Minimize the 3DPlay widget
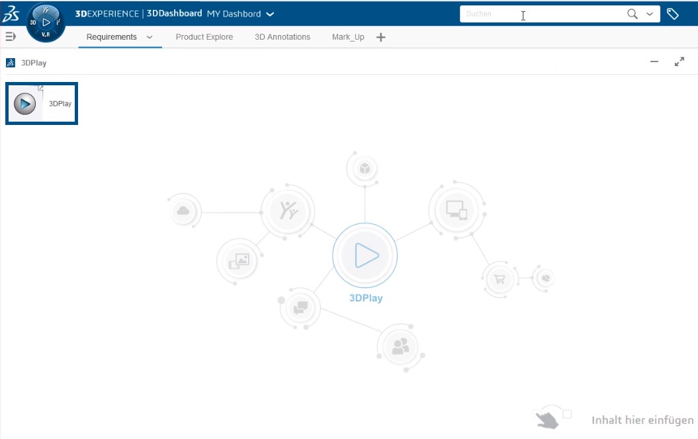Viewport: 698px width, 439px height. 654,61
